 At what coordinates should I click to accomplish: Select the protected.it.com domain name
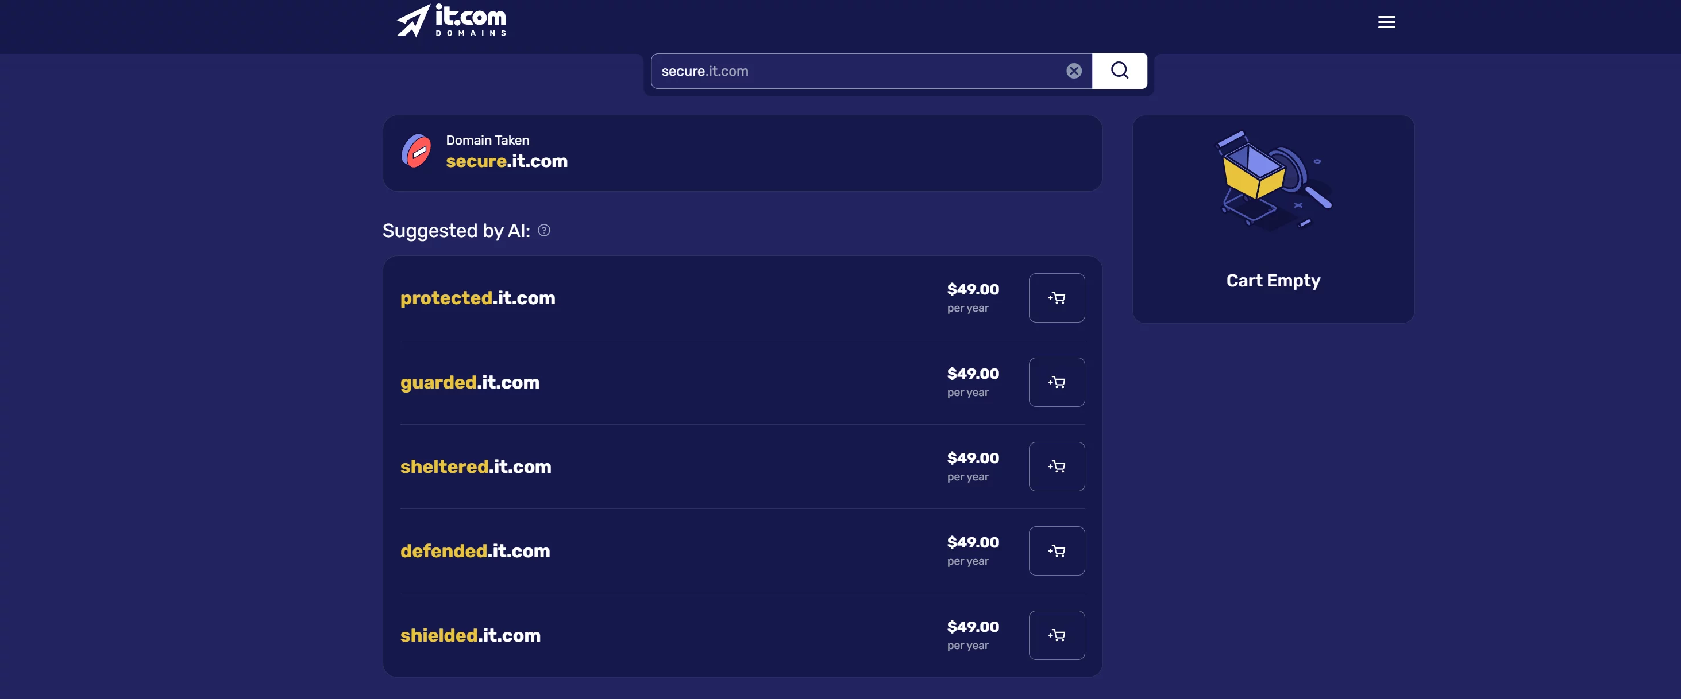[477, 298]
